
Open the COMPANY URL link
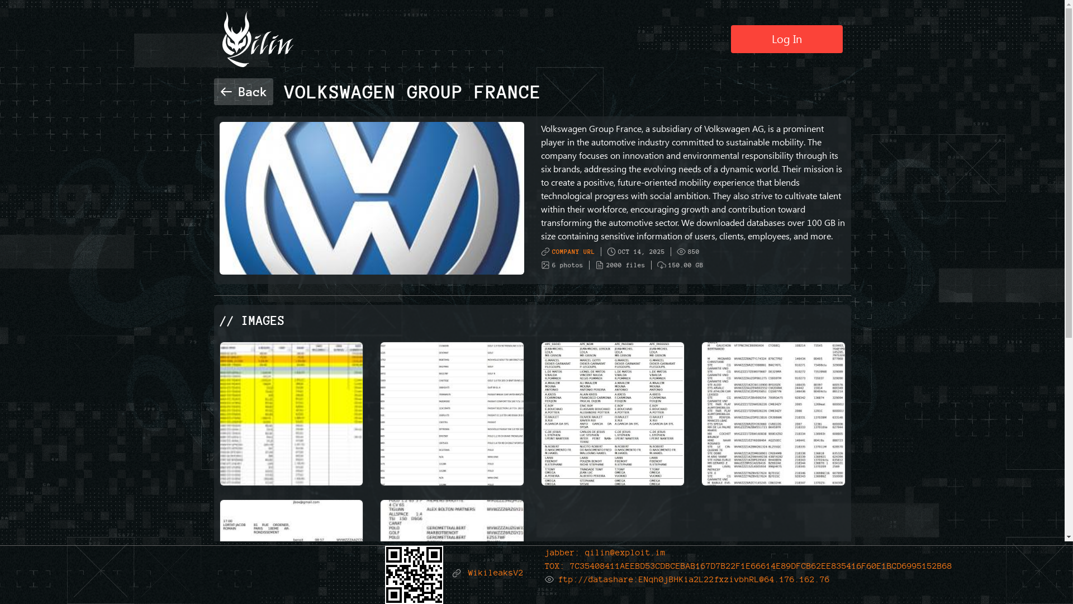[573, 252]
